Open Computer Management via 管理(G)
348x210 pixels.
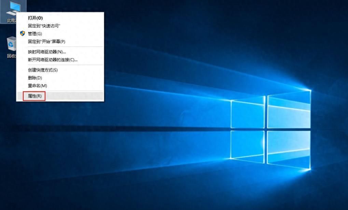pyautogui.click(x=35, y=34)
